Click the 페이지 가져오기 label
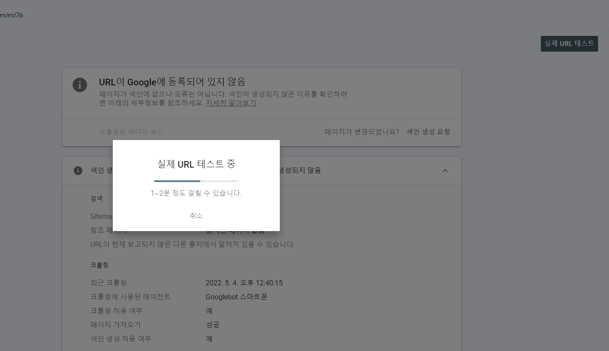Viewport: 609px width, 351px height. click(x=115, y=325)
